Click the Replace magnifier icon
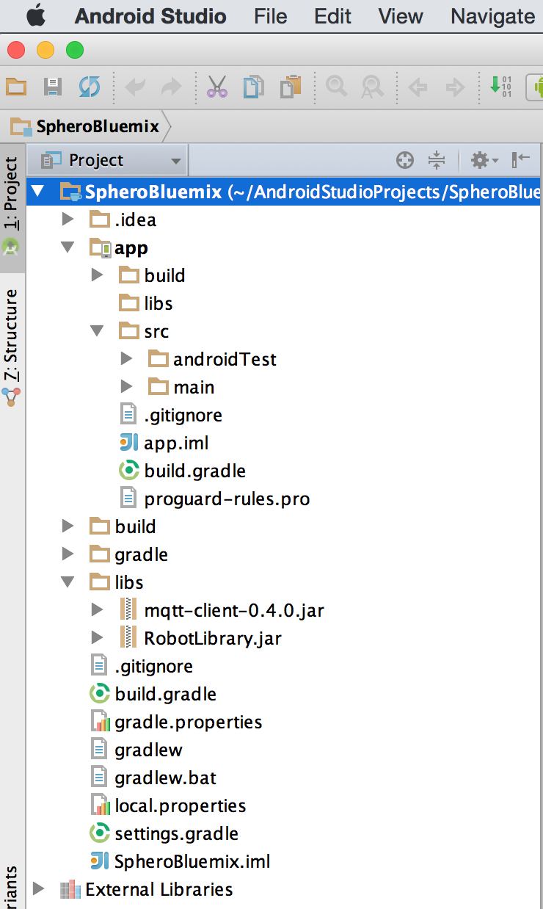This screenshot has width=543, height=909. (373, 87)
